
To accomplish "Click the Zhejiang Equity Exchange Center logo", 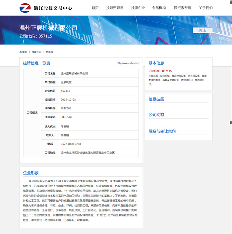I will pyautogui.click(x=46, y=8).
